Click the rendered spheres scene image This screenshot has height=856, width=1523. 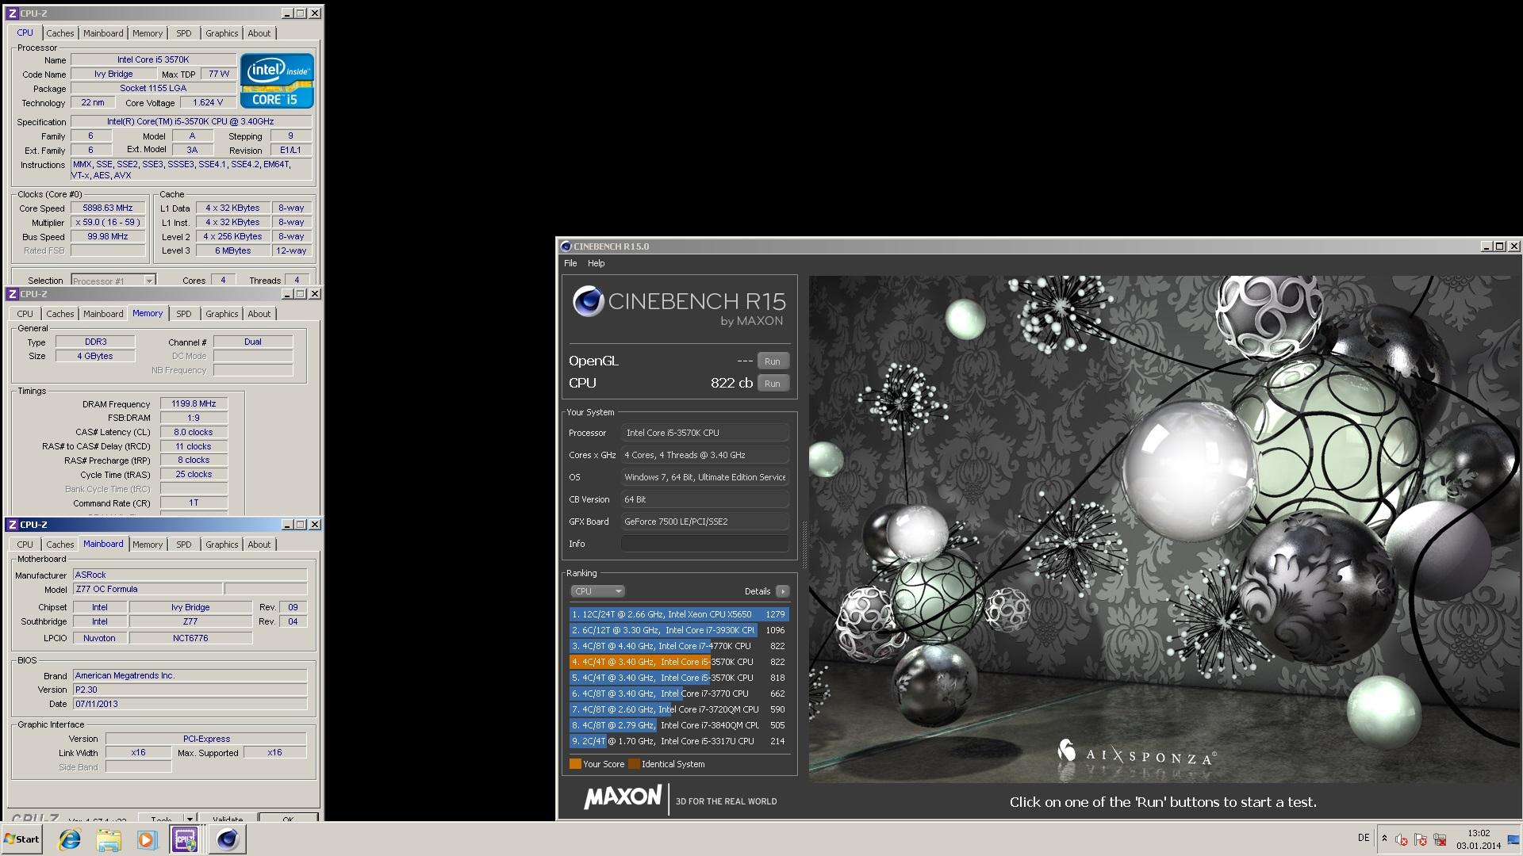1164,529
